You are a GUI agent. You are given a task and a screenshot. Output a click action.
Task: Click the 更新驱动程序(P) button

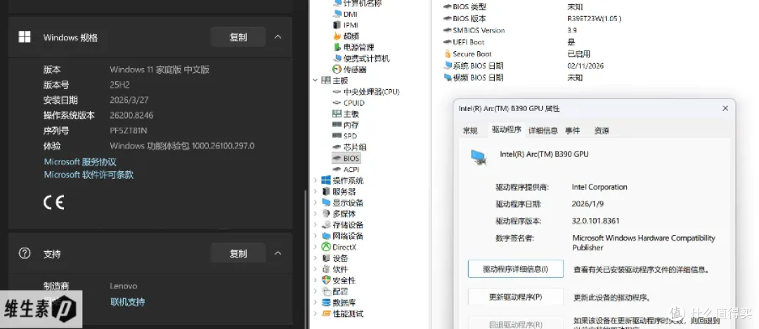point(516,297)
